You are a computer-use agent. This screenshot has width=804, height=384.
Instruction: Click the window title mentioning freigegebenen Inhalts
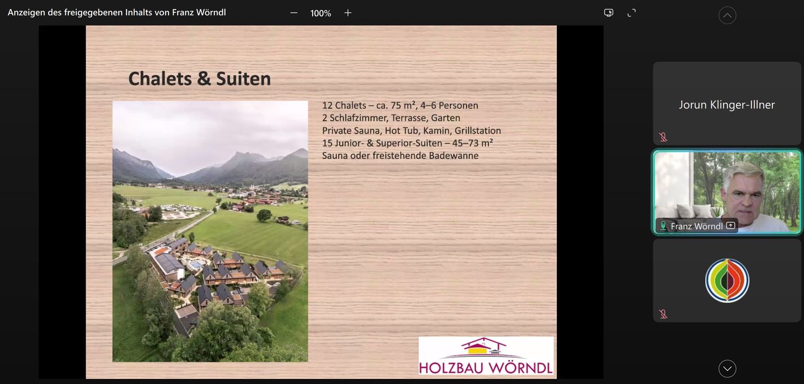pyautogui.click(x=117, y=12)
